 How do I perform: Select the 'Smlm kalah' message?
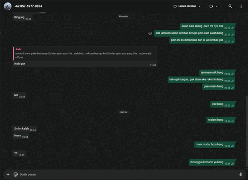[x=25, y=129]
